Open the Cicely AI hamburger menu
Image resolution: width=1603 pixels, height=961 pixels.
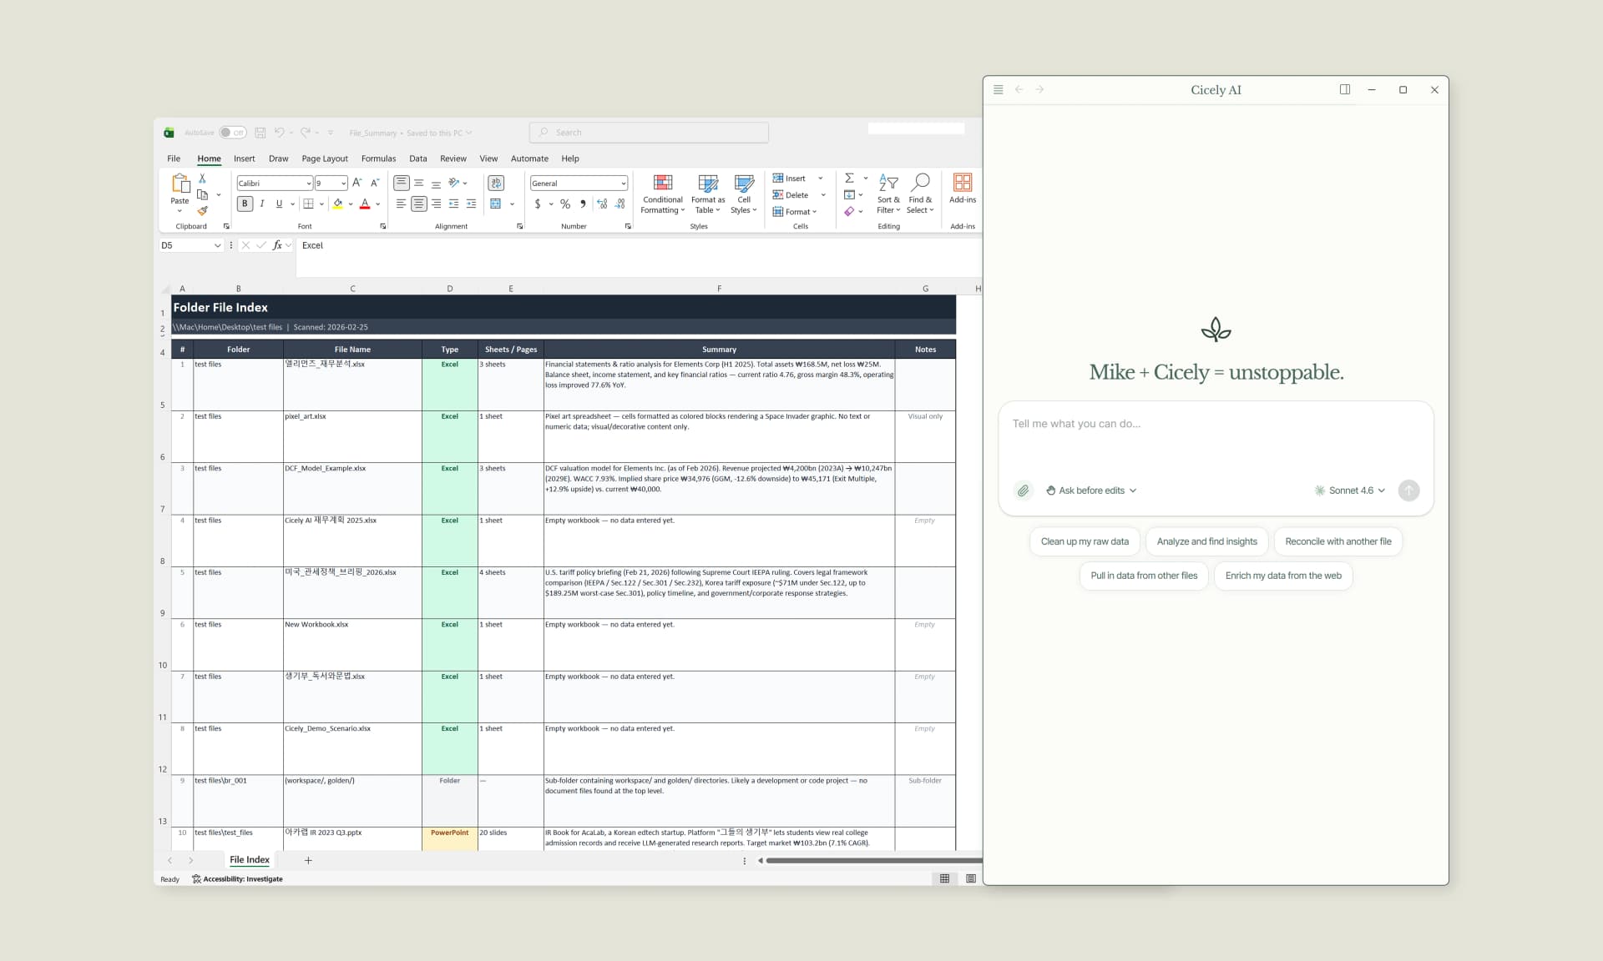click(998, 89)
